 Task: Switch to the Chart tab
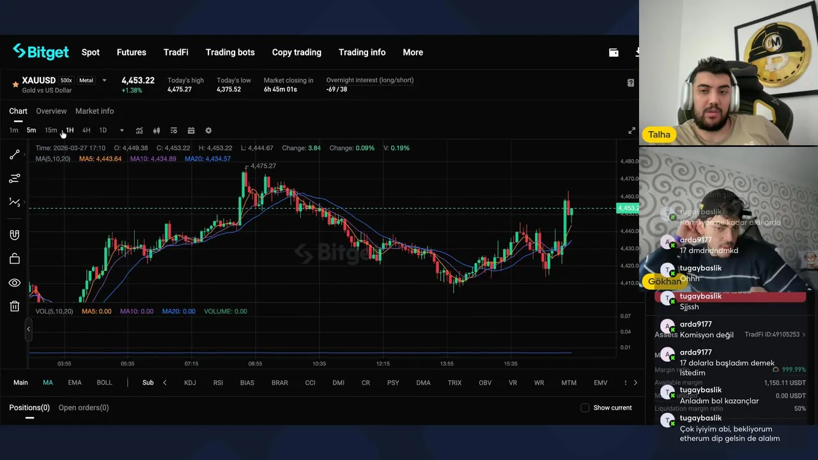[18, 111]
